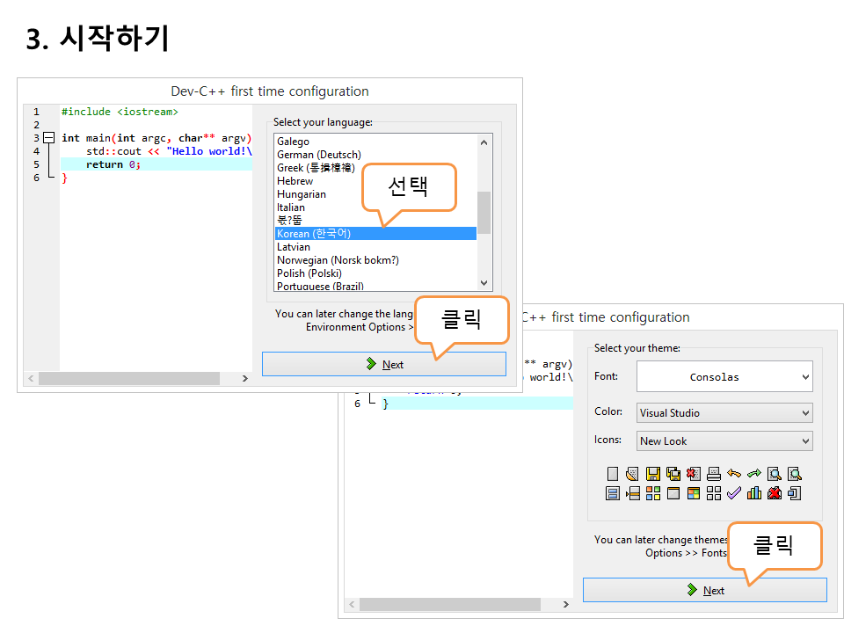Click the single floppy Save icon
Screen dimensions: 844x633
tap(653, 474)
